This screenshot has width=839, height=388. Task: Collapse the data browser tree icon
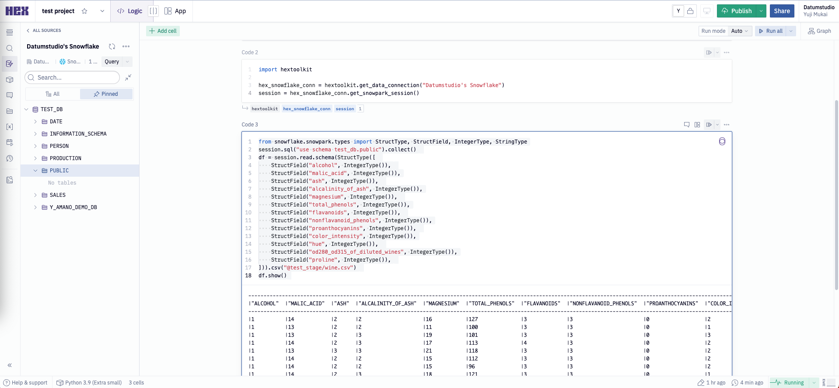point(128,77)
